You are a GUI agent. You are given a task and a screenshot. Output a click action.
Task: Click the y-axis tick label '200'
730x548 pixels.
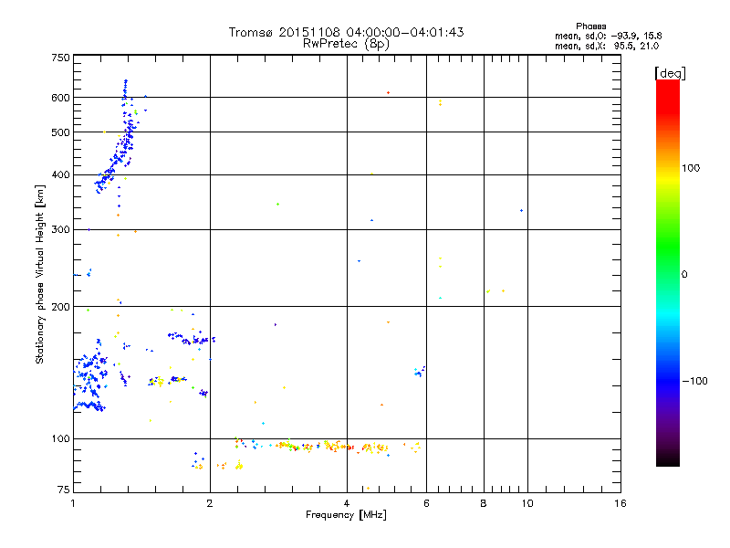60,307
